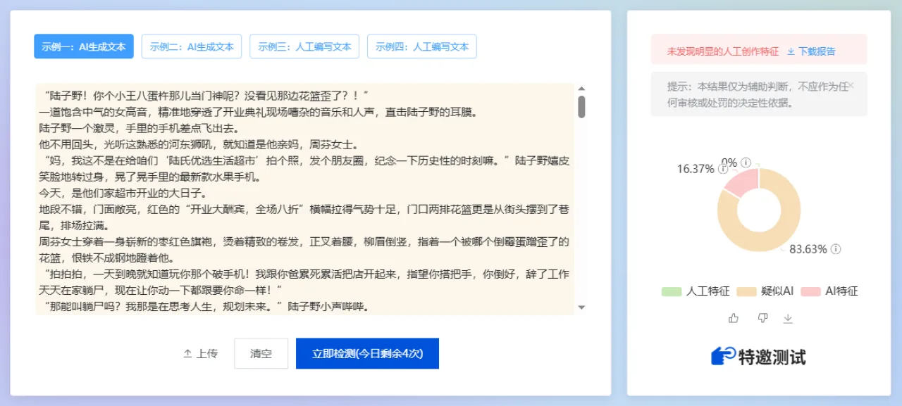Click the download icon below the legend
This screenshot has height=406, width=902.
click(788, 318)
